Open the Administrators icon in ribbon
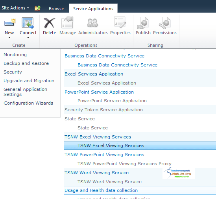Image resolution: width=216 pixels, height=199 pixels. point(92,23)
